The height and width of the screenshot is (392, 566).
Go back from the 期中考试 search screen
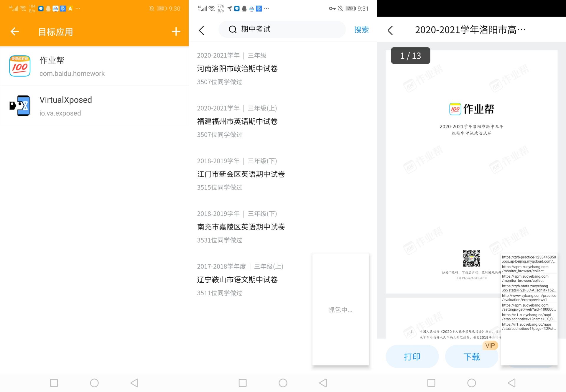[202, 30]
